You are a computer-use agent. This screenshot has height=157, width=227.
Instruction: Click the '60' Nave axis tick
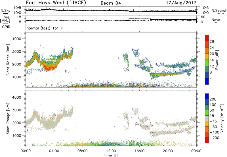tap(203, 17)
